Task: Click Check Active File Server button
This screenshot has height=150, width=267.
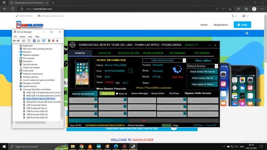Action: 202,72
